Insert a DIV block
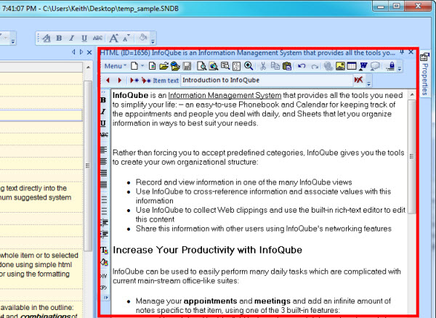This screenshot has height=318, width=436. click(x=103, y=276)
